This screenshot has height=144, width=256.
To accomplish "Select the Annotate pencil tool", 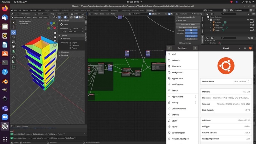I will (x=13, y=57).
